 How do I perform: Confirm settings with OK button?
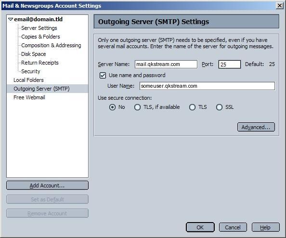click(x=200, y=227)
